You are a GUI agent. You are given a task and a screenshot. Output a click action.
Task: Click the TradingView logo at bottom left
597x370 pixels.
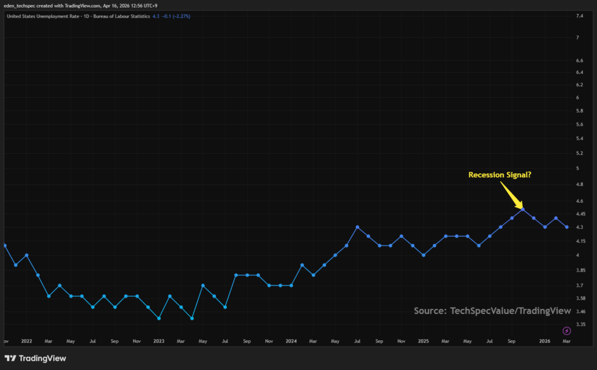(x=35, y=358)
